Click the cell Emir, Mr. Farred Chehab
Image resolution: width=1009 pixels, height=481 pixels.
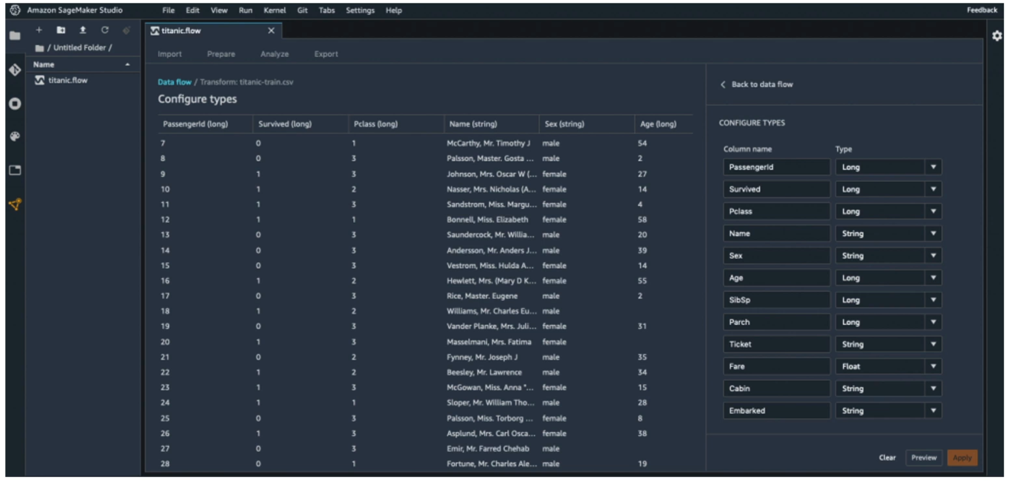tap(488, 448)
